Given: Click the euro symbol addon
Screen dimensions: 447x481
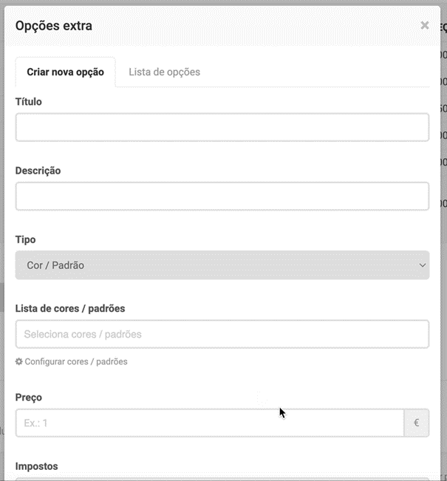Looking at the screenshot, I should 417,423.
